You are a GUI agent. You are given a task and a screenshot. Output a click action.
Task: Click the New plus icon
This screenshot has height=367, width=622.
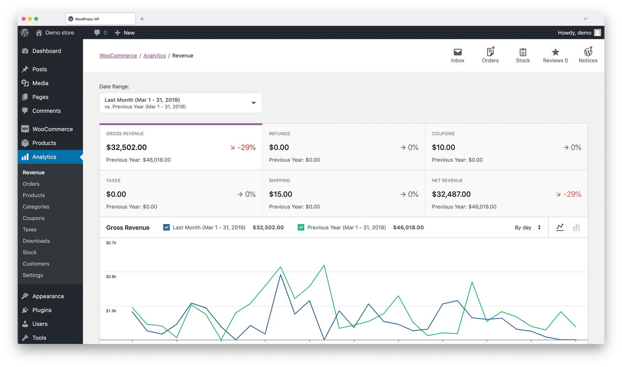tap(117, 33)
